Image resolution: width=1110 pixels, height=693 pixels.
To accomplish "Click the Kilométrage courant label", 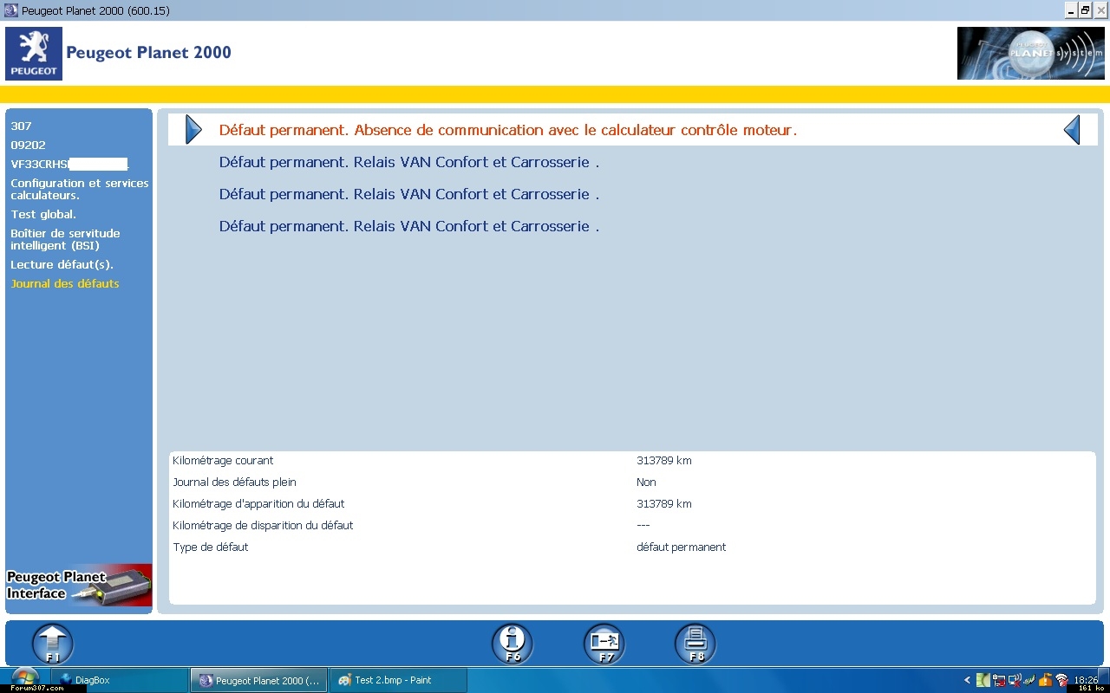I will [x=223, y=460].
